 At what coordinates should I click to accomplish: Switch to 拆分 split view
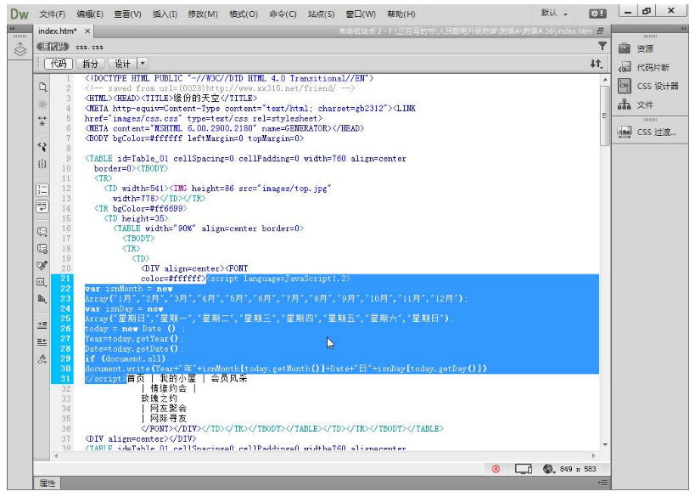[89, 64]
